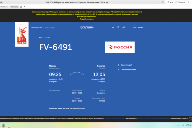Open the accessibility glasses icon
This screenshot has height=128, width=192.
point(124,27)
